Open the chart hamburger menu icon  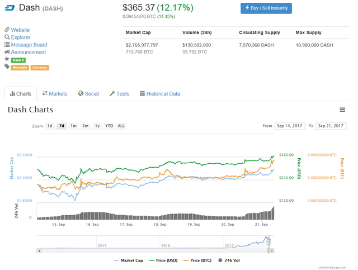click(x=342, y=110)
